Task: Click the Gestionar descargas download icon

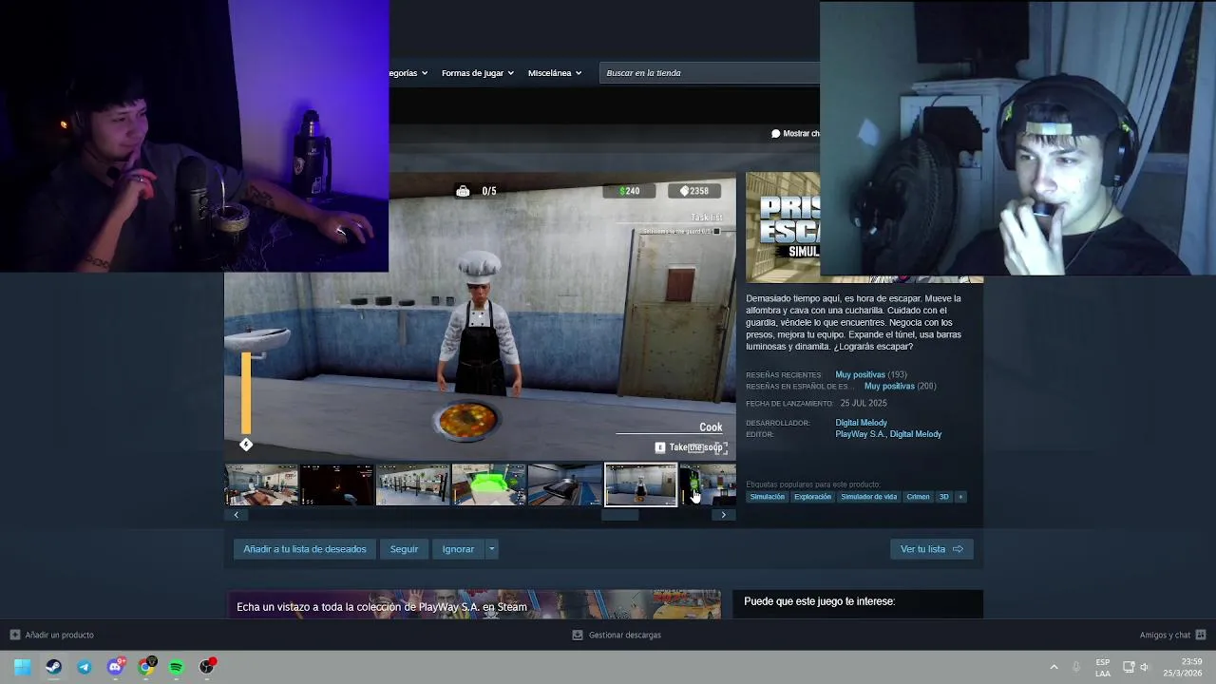Action: point(578,635)
